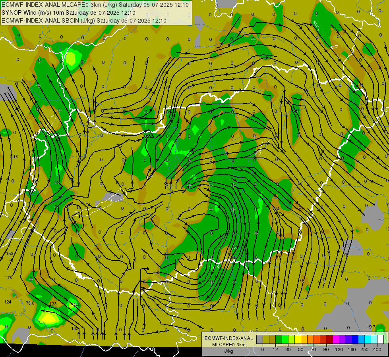Viewport: 389px width, 357px height.
Task: Select the yellow legend swatch
Action: (x=298, y=339)
